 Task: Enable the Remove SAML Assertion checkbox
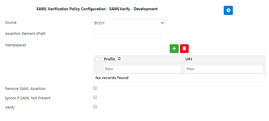[x=95, y=88]
